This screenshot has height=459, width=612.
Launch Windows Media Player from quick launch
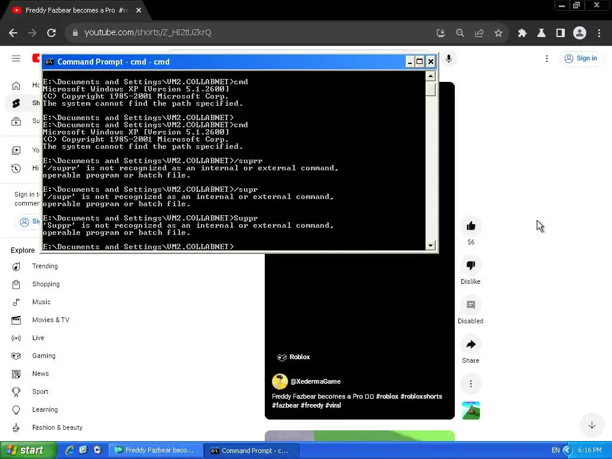point(97,451)
